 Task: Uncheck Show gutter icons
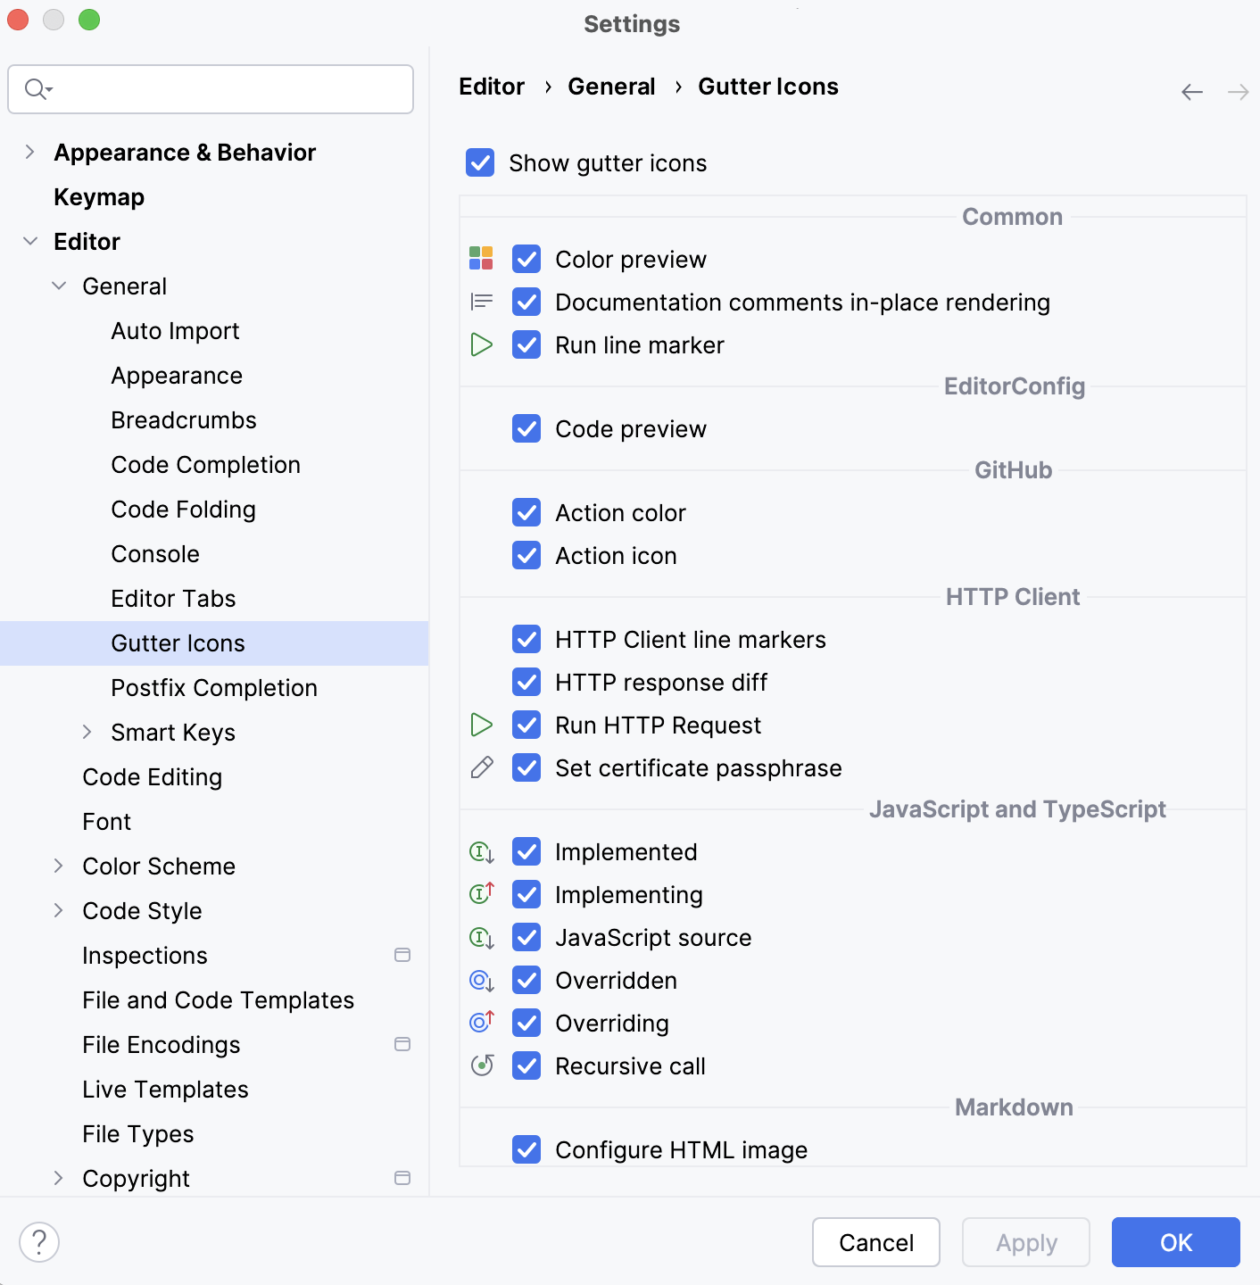(x=480, y=162)
